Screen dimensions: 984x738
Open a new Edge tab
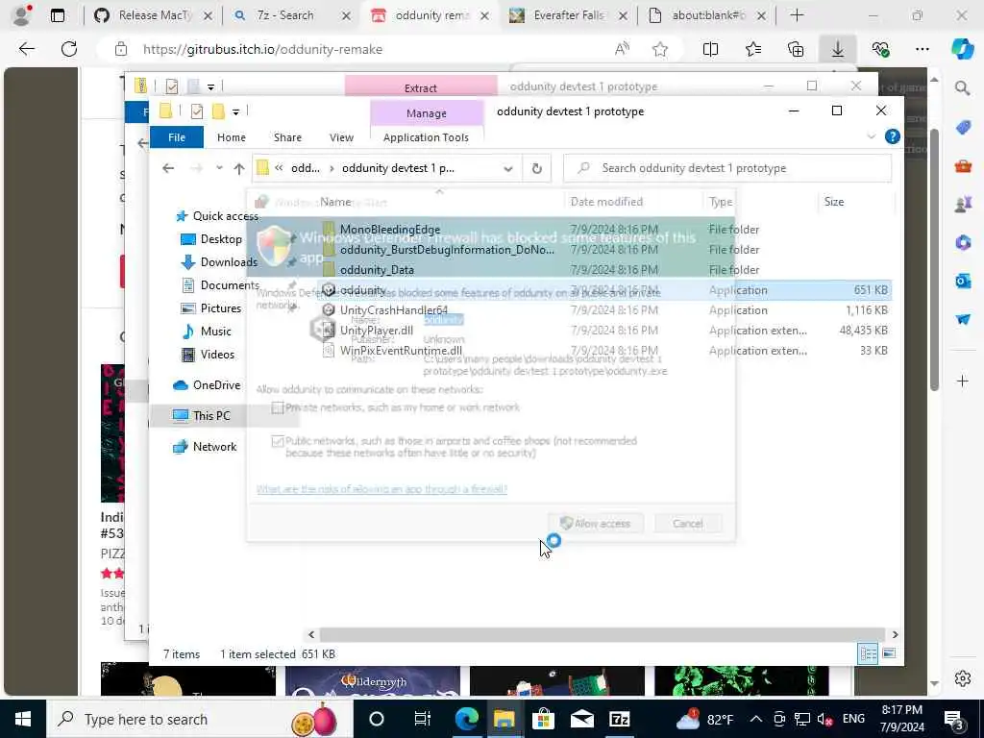click(x=797, y=15)
